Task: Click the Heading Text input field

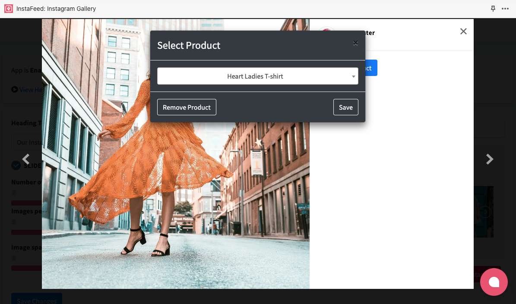Action: [26, 142]
